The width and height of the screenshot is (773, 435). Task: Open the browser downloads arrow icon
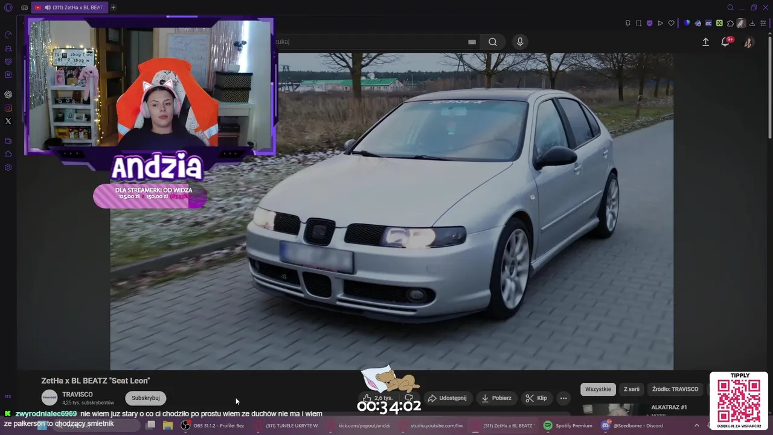(x=752, y=23)
